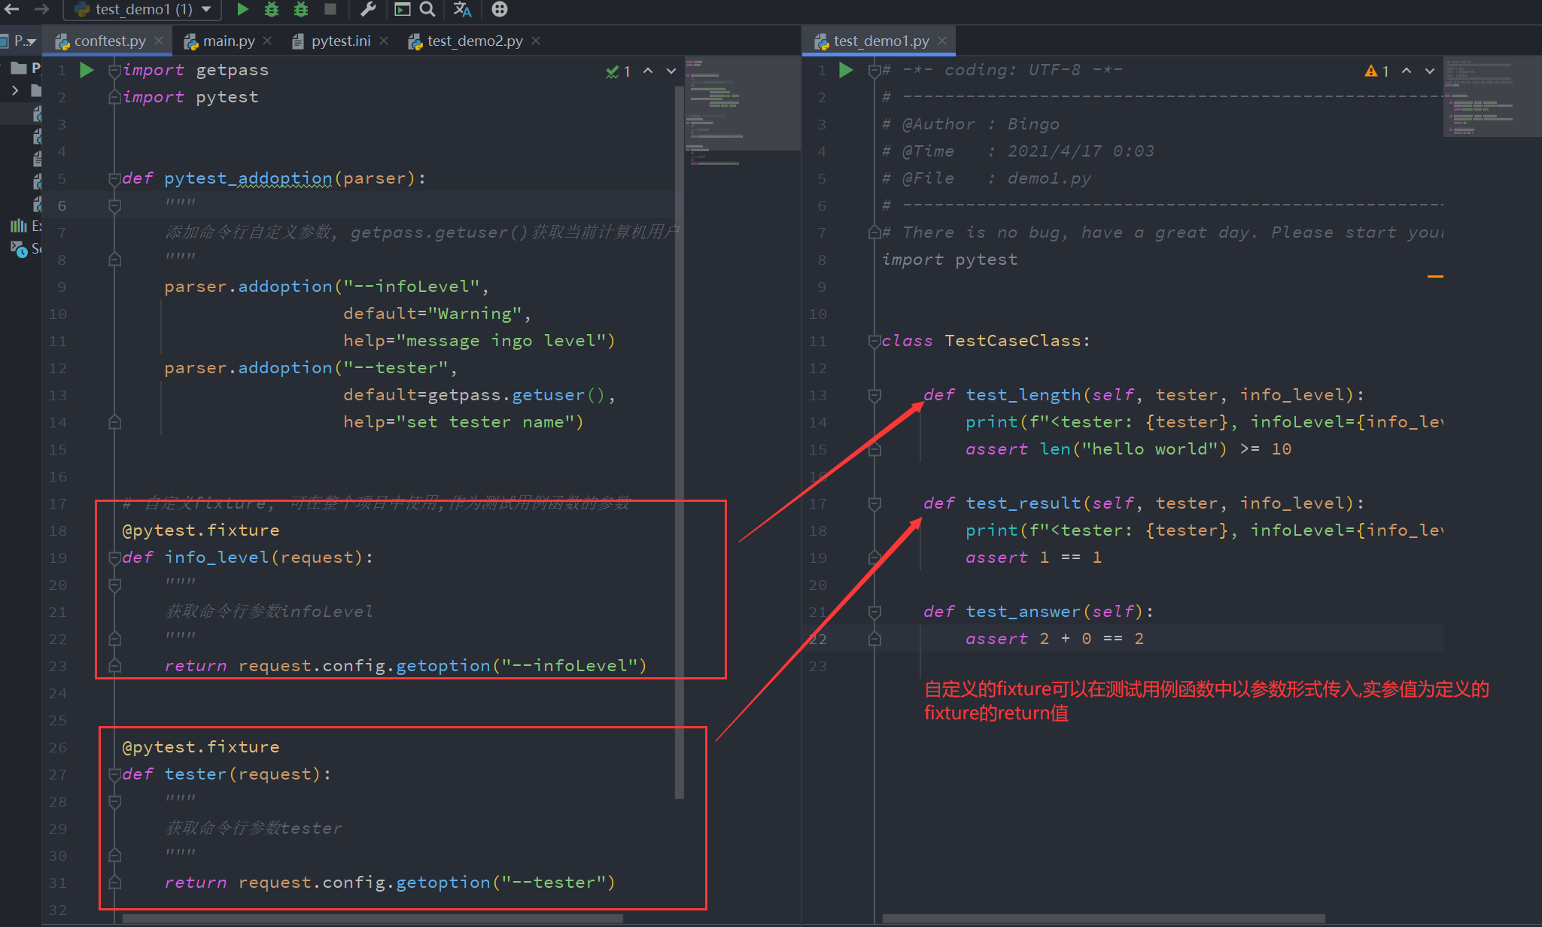Click run gutter icon in conftest.py line 1
Screen dimensions: 1542x927
point(87,70)
